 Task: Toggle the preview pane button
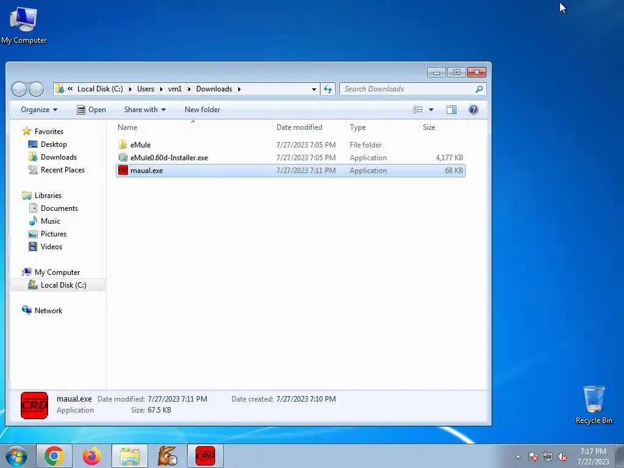point(452,110)
